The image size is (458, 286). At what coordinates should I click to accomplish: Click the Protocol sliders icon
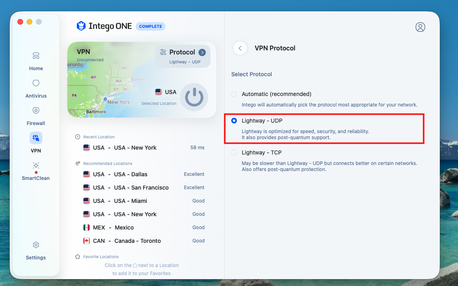163,52
